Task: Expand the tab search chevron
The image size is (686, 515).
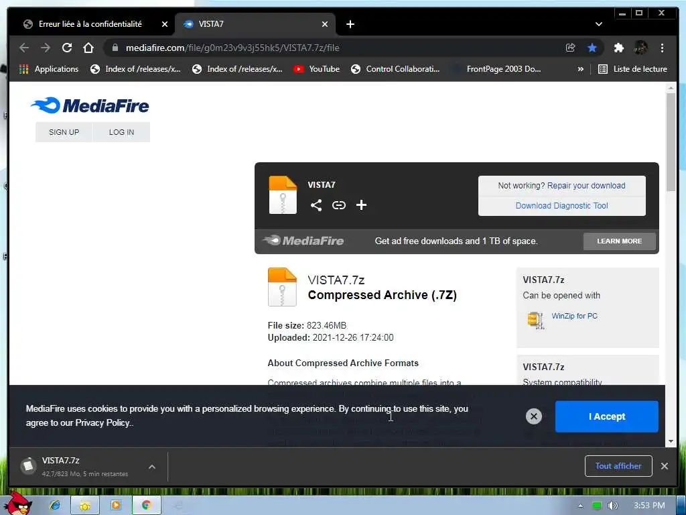Action: [598, 24]
